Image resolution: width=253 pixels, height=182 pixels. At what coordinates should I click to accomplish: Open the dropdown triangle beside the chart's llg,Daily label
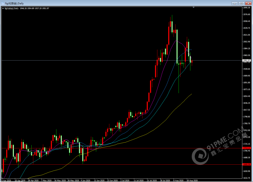coord(3,9)
